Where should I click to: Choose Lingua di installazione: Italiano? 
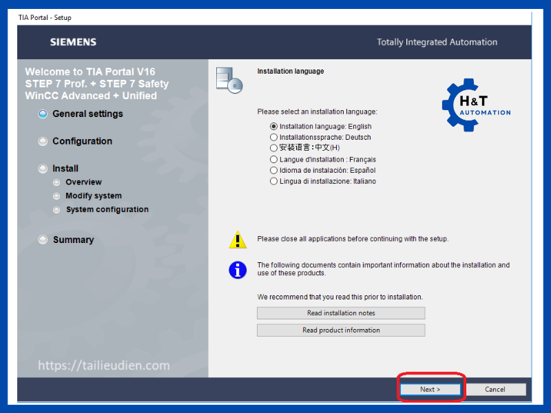pyautogui.click(x=274, y=182)
